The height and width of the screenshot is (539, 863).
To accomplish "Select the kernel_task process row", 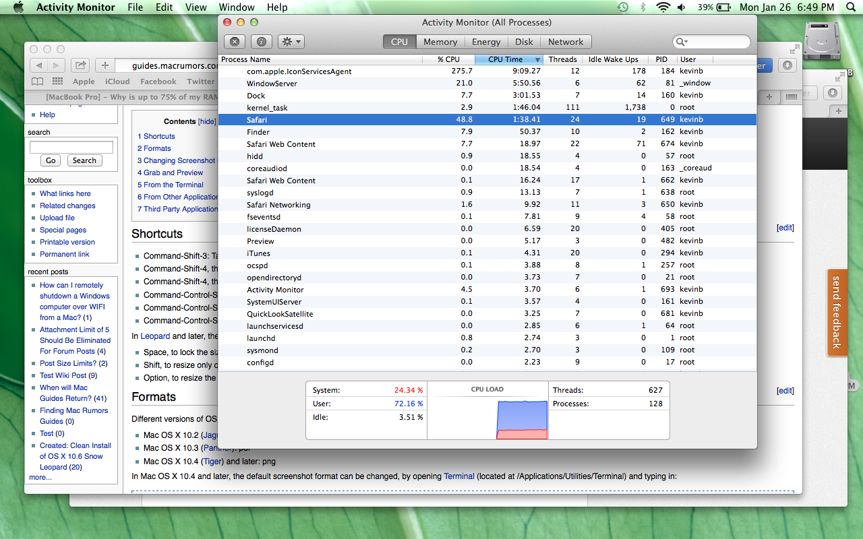I will pos(487,107).
